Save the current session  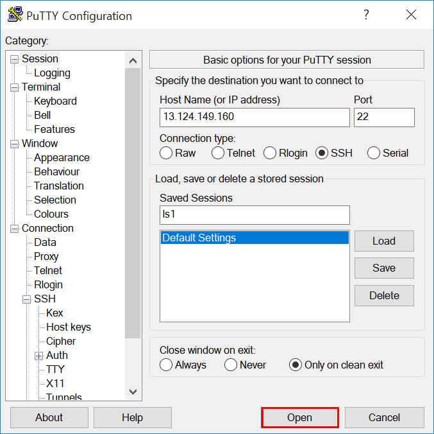384,268
